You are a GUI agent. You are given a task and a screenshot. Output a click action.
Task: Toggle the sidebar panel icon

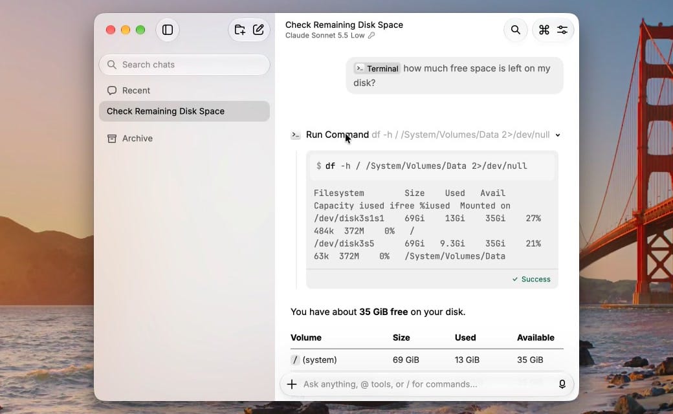[168, 30]
